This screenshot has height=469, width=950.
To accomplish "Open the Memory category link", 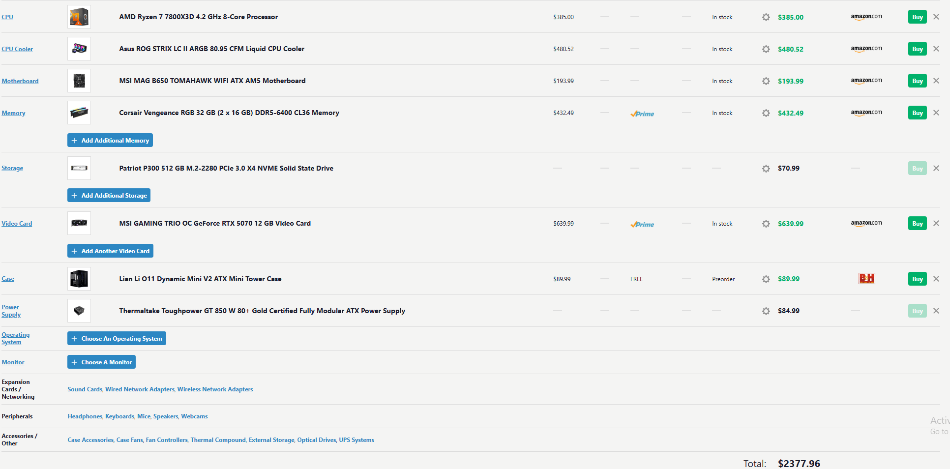I will click(13, 113).
